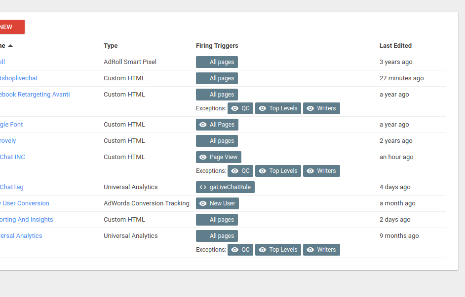Click the Firing Triggers column header
The height and width of the screenshot is (297, 465).
217,45
